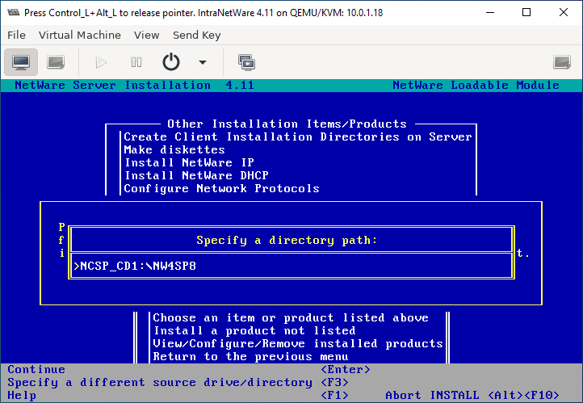Click the Help <F1> hint
The height and width of the screenshot is (403, 583).
178,395
